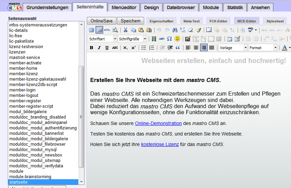Follow the Online-Demonstration link
This screenshot has width=291, height=188.
point(158,123)
